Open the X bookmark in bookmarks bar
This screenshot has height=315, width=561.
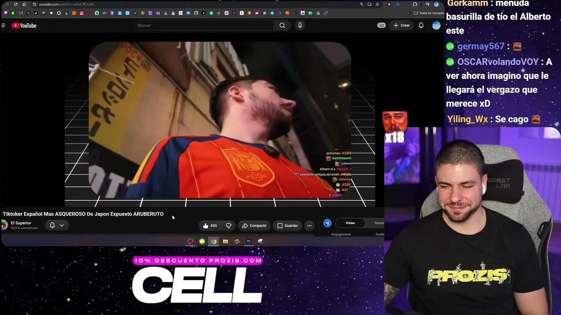(x=28, y=13)
